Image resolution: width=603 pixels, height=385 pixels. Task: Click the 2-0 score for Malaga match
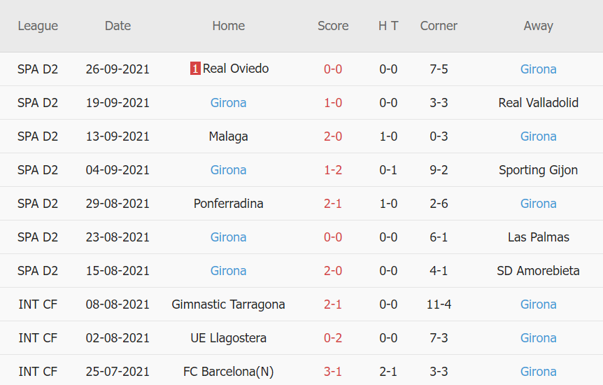pyautogui.click(x=333, y=136)
